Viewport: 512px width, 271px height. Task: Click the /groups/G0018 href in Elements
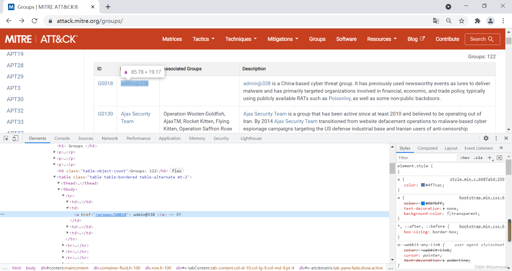(x=111, y=214)
